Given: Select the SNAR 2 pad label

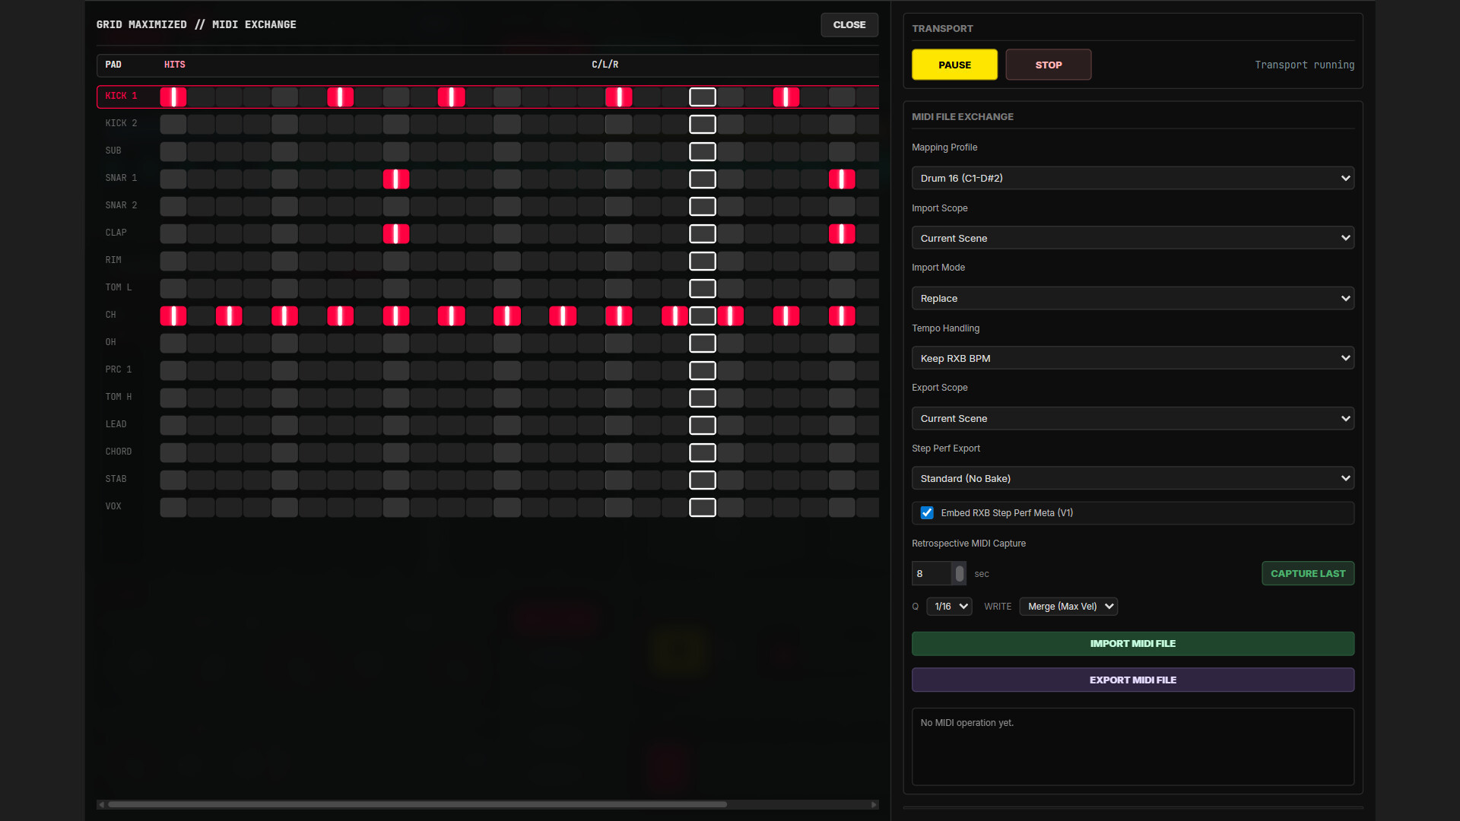Looking at the screenshot, I should pos(121,205).
